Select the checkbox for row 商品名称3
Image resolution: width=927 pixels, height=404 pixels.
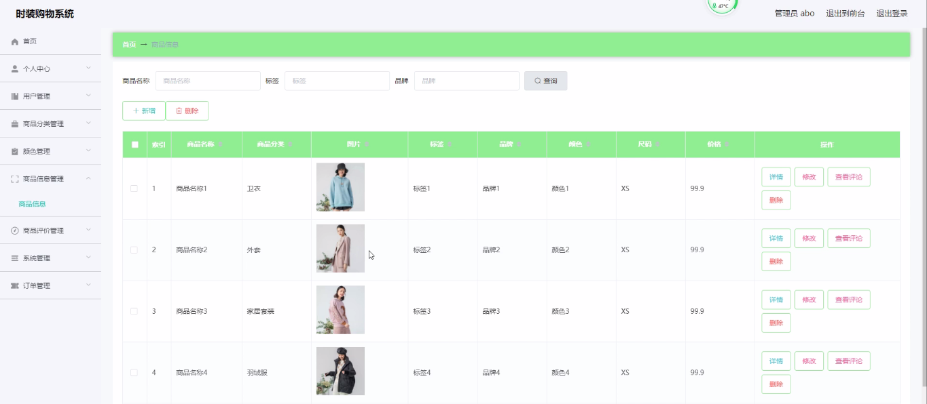click(x=134, y=311)
